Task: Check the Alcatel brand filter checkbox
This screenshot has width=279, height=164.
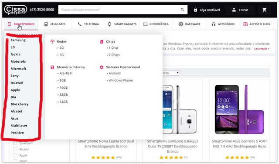Action: [x=15, y=149]
